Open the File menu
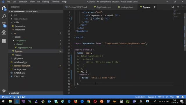 (8, 2)
